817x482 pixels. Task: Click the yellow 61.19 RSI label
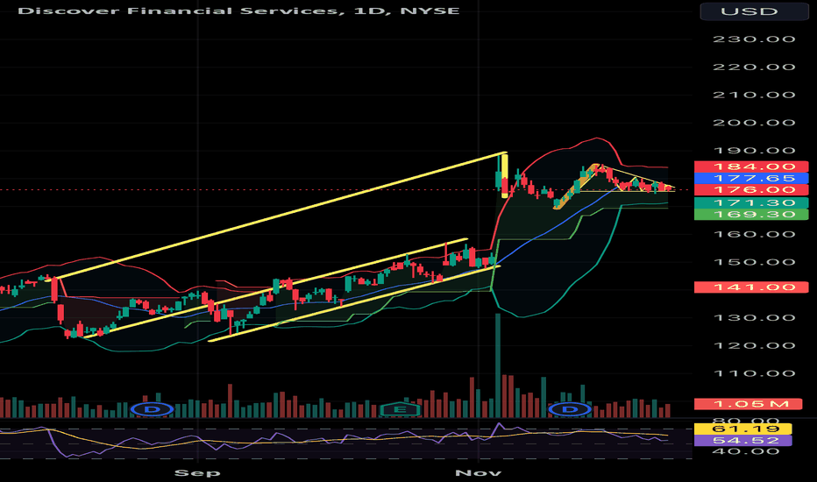743,429
